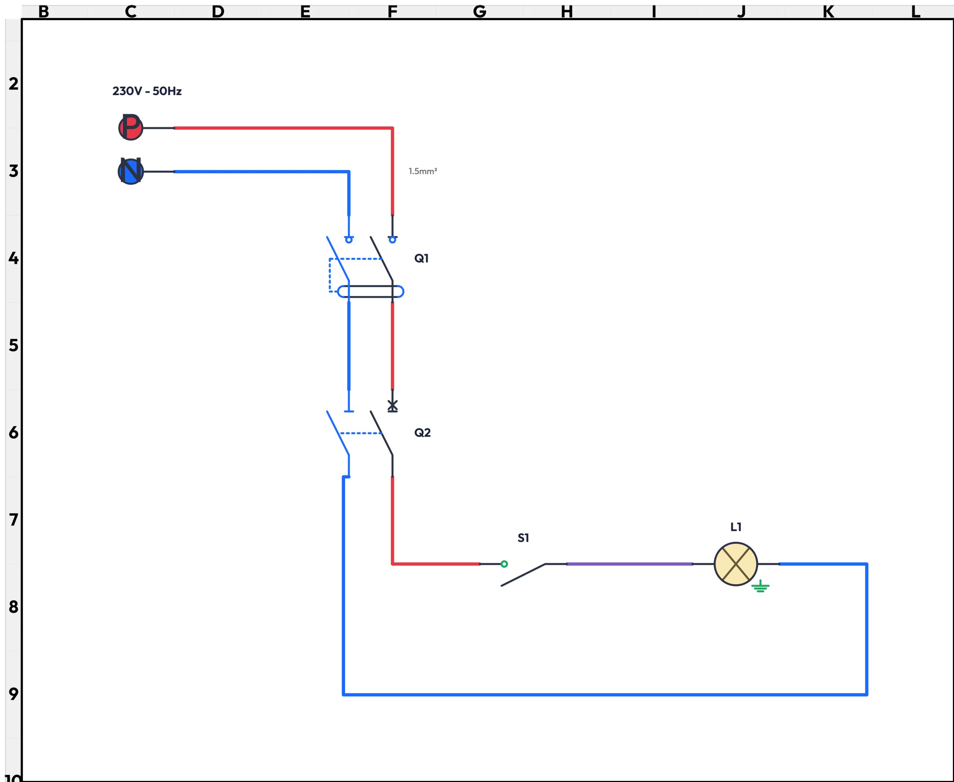Click column header F
This screenshot has width=954, height=782.
(x=392, y=12)
